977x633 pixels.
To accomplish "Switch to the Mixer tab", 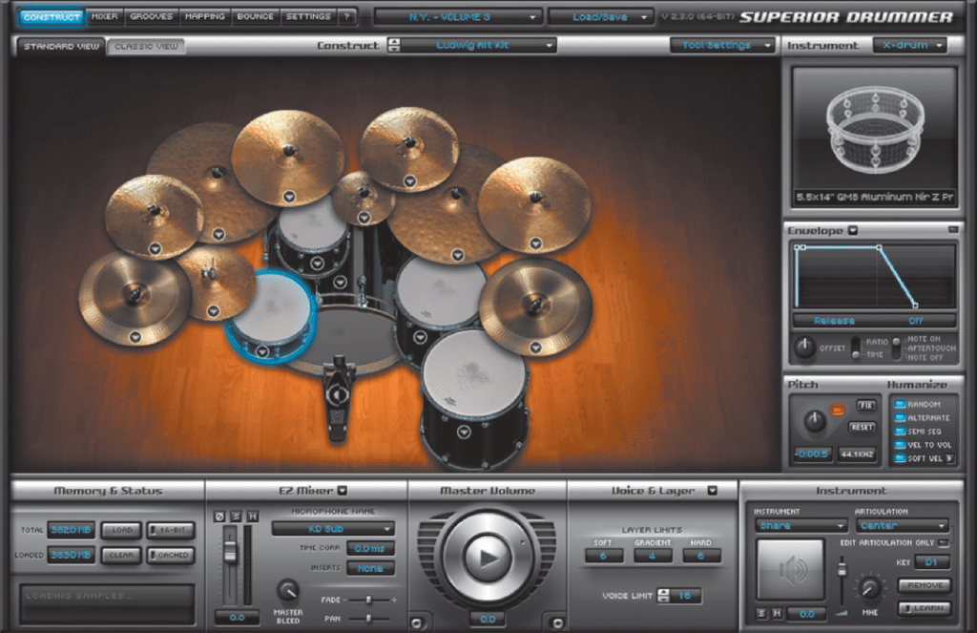I will click(x=105, y=16).
